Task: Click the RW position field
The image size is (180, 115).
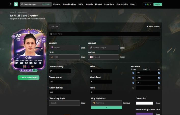Action: (x=147, y=73)
